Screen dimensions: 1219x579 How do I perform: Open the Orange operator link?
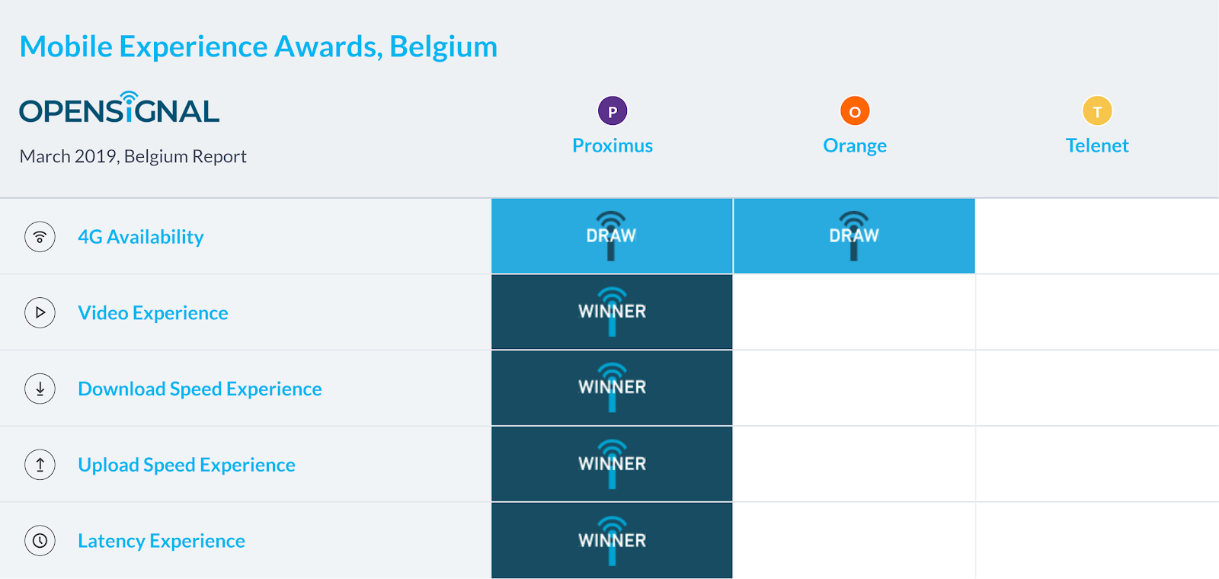pos(855,146)
